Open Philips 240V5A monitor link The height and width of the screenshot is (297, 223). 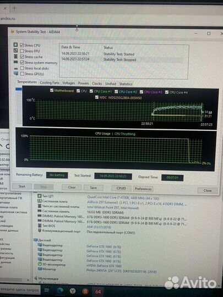coord(121,271)
